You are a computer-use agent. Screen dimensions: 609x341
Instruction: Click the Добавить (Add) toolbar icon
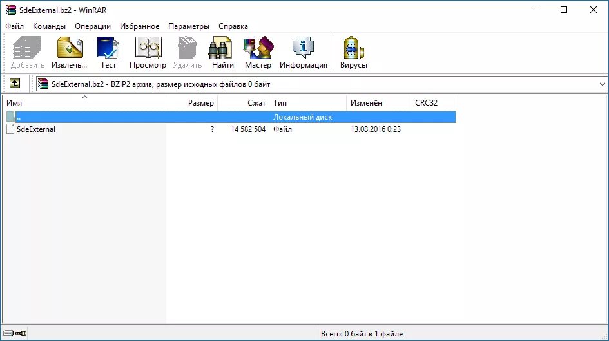27,48
